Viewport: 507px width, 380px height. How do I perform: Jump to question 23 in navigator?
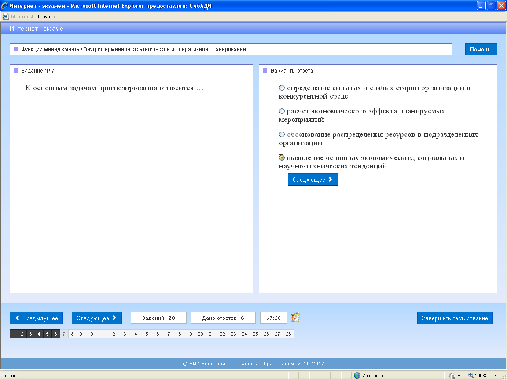click(x=233, y=334)
